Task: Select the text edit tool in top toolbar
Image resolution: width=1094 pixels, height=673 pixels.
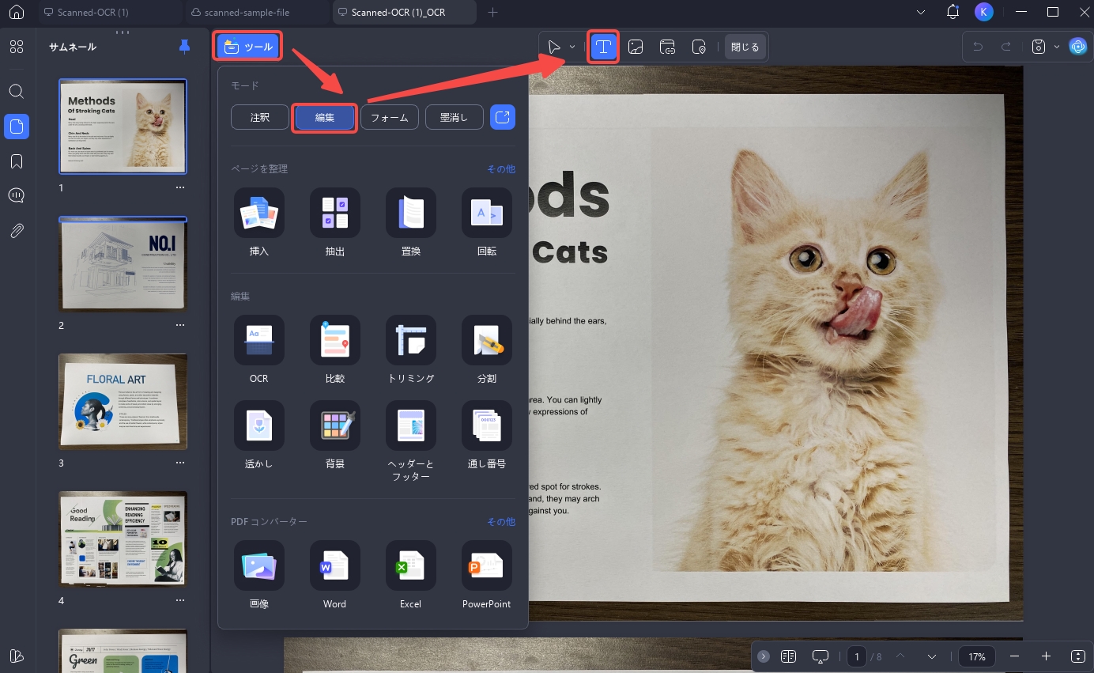Action: coord(604,47)
